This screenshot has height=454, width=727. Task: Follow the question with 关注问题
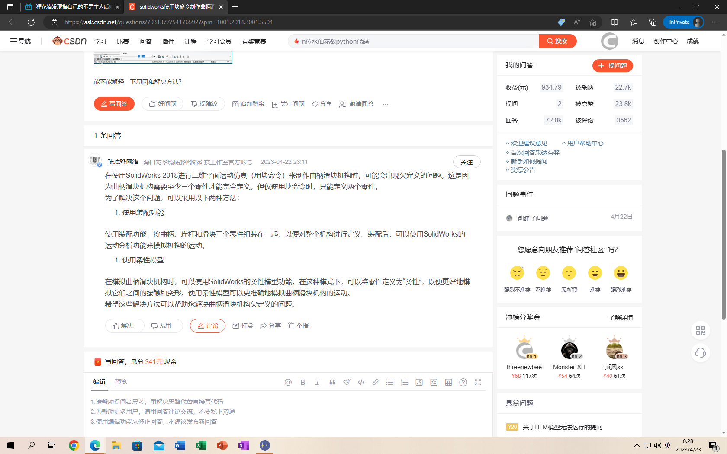pyautogui.click(x=288, y=104)
